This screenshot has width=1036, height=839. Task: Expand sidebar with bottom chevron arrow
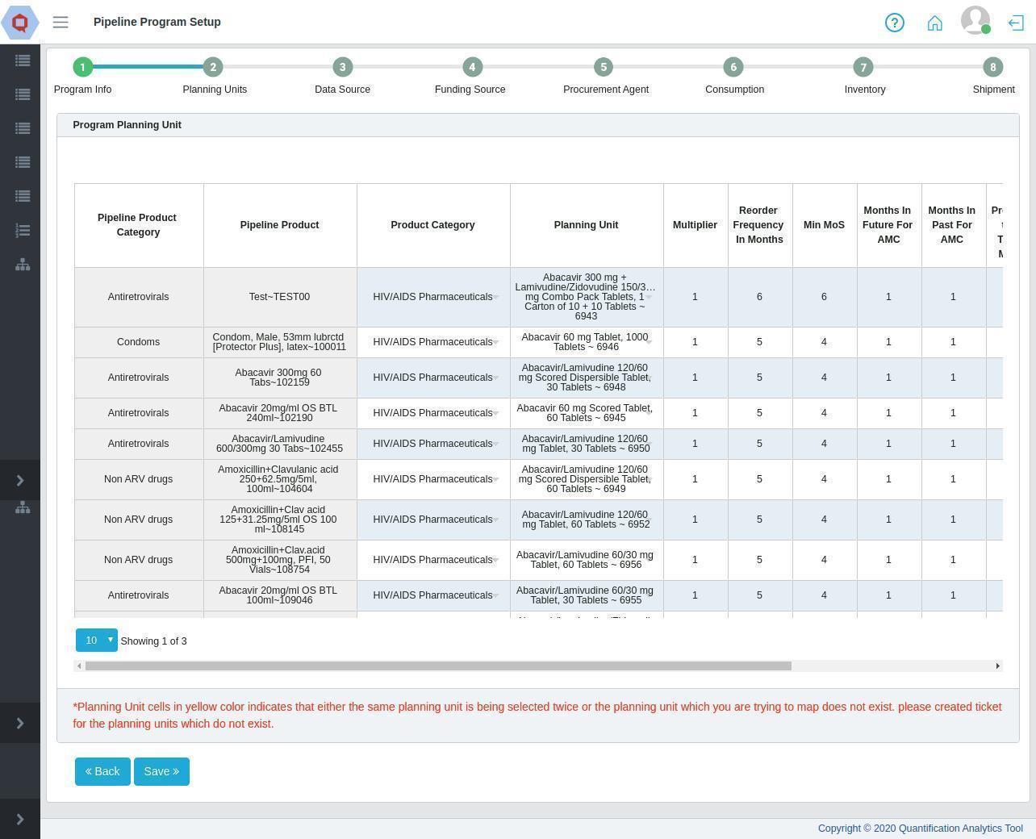pos(20,820)
